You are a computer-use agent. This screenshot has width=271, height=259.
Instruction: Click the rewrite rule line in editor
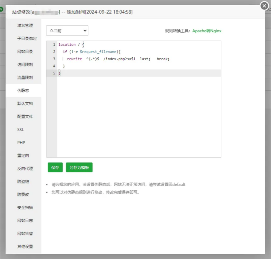(x=118, y=59)
